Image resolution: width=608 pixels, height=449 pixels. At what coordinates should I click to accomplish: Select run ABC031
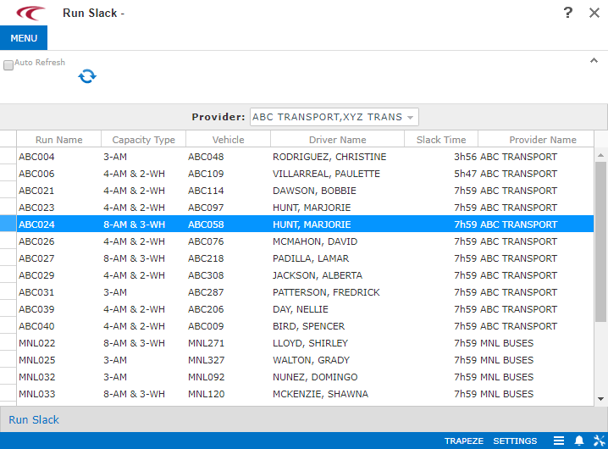point(36,292)
